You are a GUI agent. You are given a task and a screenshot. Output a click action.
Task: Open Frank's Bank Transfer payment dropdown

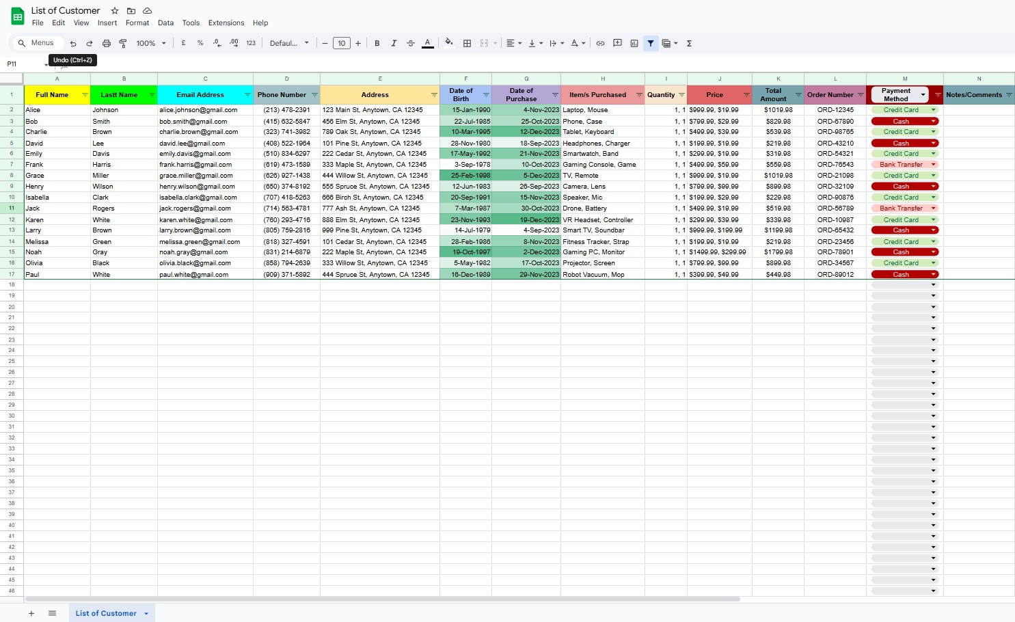934,165
